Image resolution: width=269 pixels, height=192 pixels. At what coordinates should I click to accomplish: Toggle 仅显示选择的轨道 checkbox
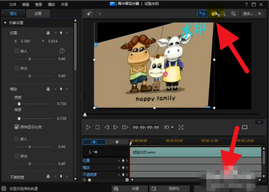pyautogui.click(x=4, y=188)
